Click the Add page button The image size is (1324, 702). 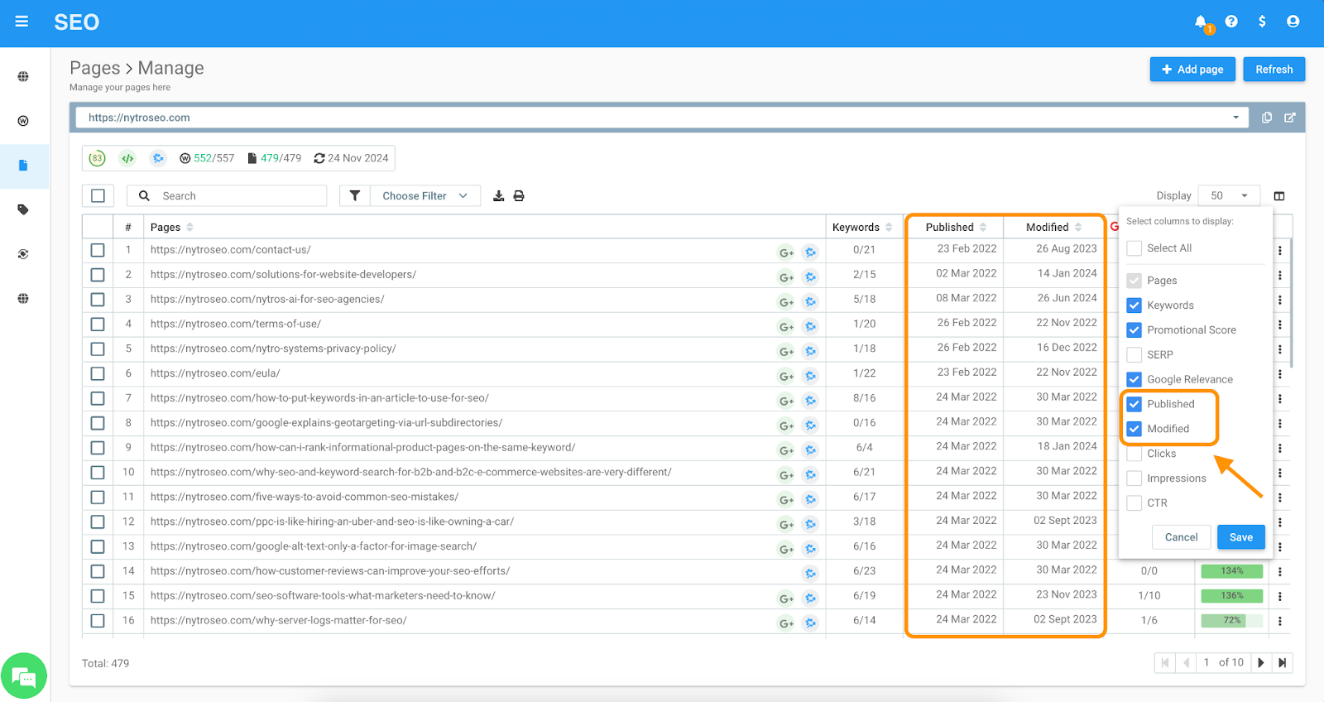pos(1192,70)
